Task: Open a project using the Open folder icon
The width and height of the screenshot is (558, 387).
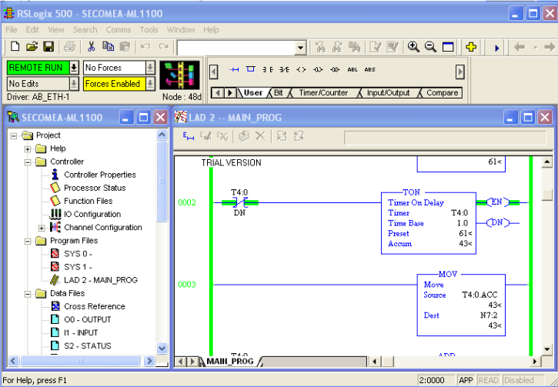Action: [x=32, y=47]
